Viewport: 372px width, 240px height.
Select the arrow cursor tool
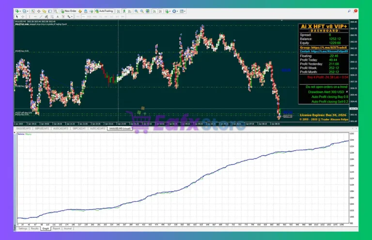click(17, 16)
